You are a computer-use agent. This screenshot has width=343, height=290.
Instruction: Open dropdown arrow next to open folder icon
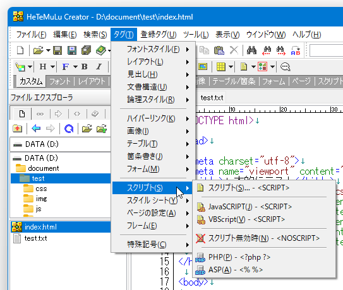point(49,50)
